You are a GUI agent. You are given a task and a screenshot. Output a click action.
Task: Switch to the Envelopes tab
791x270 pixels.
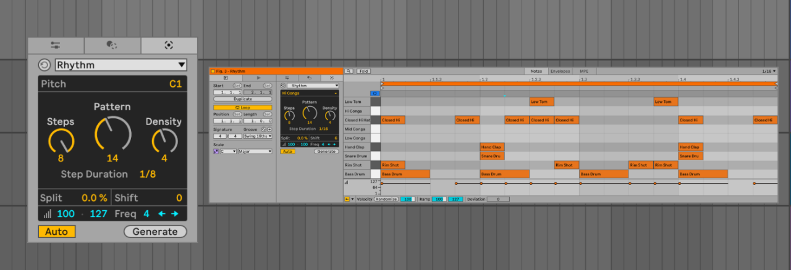coord(559,72)
